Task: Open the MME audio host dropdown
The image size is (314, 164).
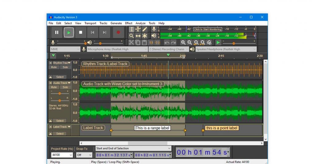Action: pyautogui.click(x=65, y=49)
